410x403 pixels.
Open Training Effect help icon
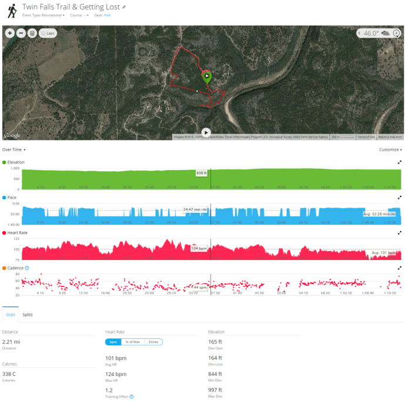(x=132, y=397)
